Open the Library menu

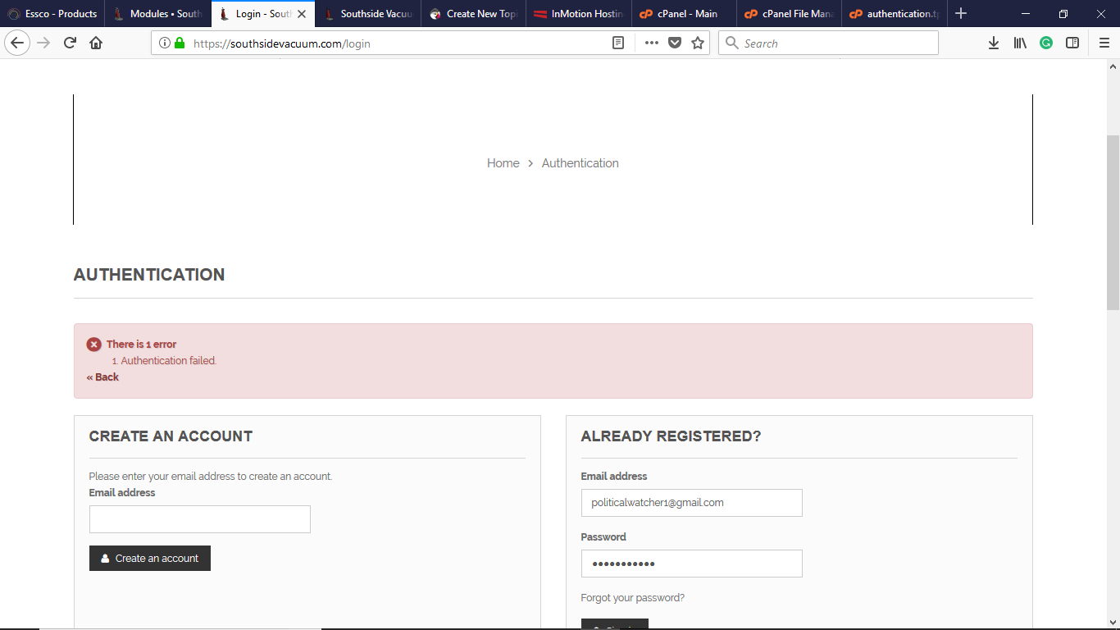click(x=1020, y=43)
